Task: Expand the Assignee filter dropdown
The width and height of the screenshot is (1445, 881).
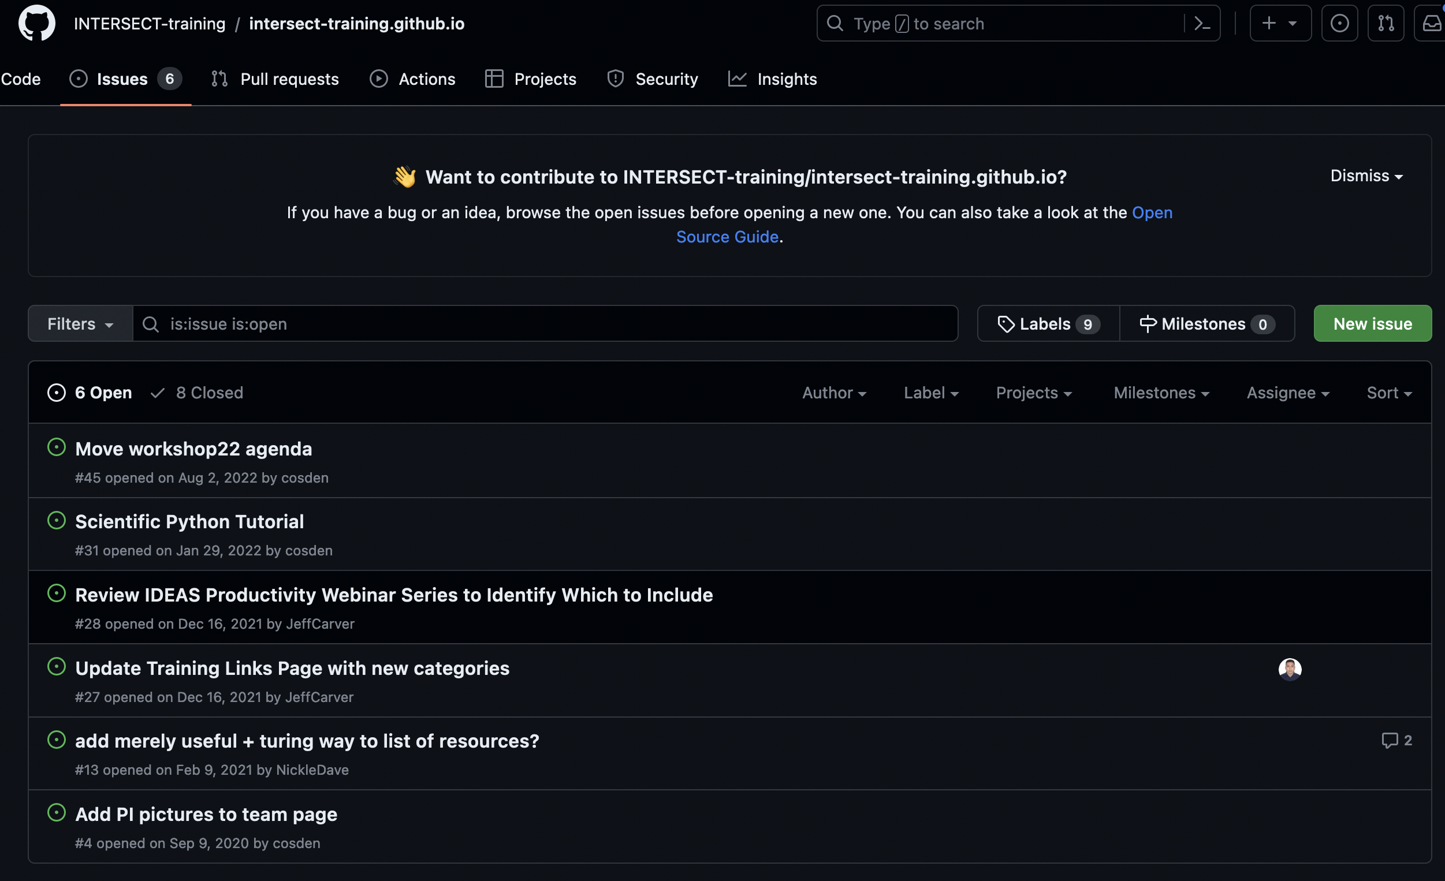Action: coord(1287,392)
